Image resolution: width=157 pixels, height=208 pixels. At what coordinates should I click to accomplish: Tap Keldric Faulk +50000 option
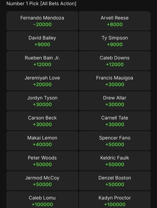tap(115, 161)
